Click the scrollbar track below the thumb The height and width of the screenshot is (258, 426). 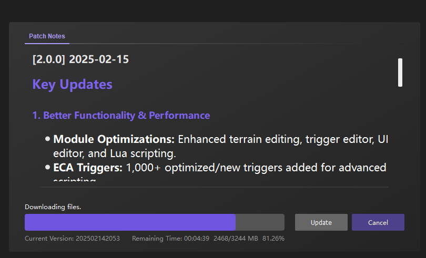(x=400, y=137)
